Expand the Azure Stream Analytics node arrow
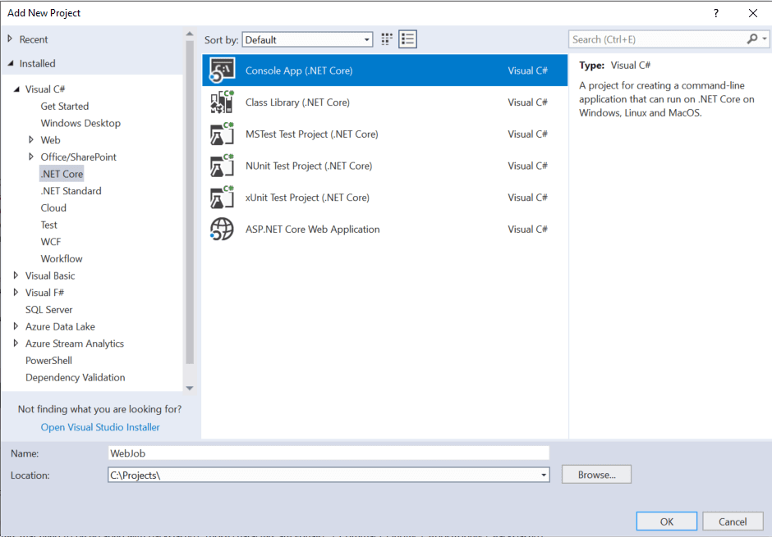772x537 pixels. pyautogui.click(x=16, y=344)
